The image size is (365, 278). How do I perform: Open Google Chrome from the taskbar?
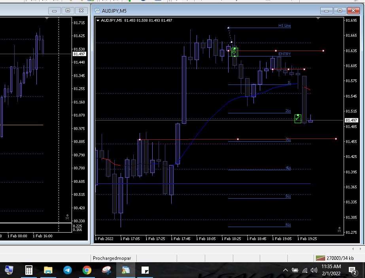(x=87, y=270)
